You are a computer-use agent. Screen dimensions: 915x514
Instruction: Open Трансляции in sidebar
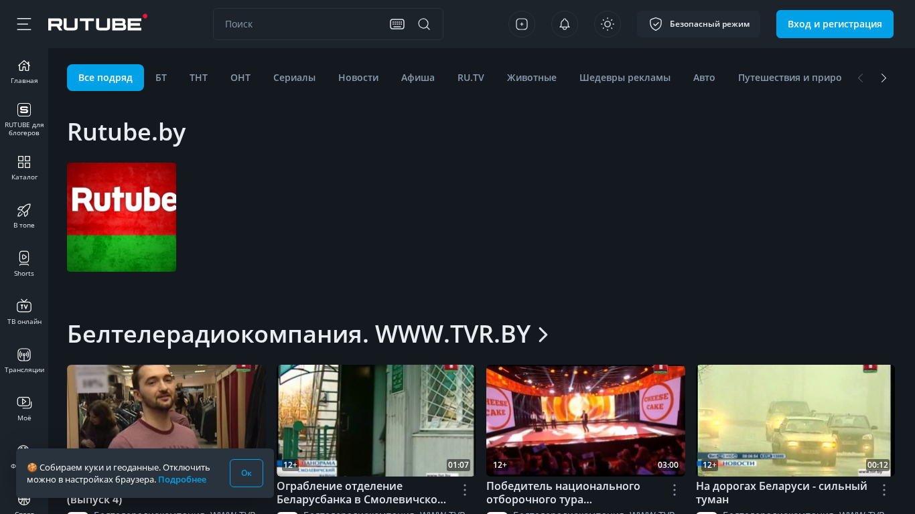(x=24, y=361)
